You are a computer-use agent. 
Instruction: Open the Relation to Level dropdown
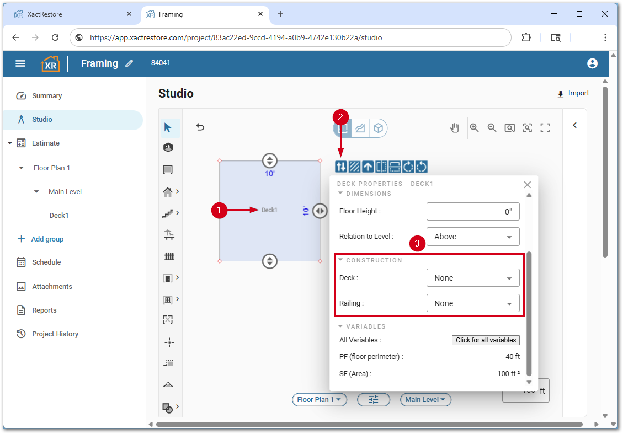(473, 237)
